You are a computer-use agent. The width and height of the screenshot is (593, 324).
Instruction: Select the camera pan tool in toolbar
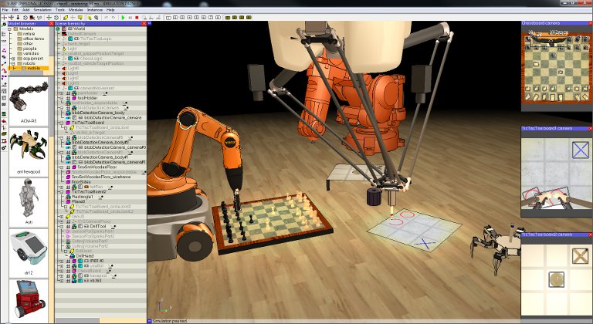[4, 18]
